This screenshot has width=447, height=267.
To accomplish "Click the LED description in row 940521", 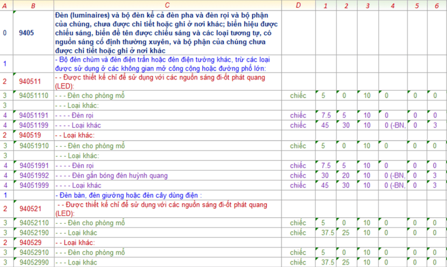I will pyautogui.click(x=162, y=209).
